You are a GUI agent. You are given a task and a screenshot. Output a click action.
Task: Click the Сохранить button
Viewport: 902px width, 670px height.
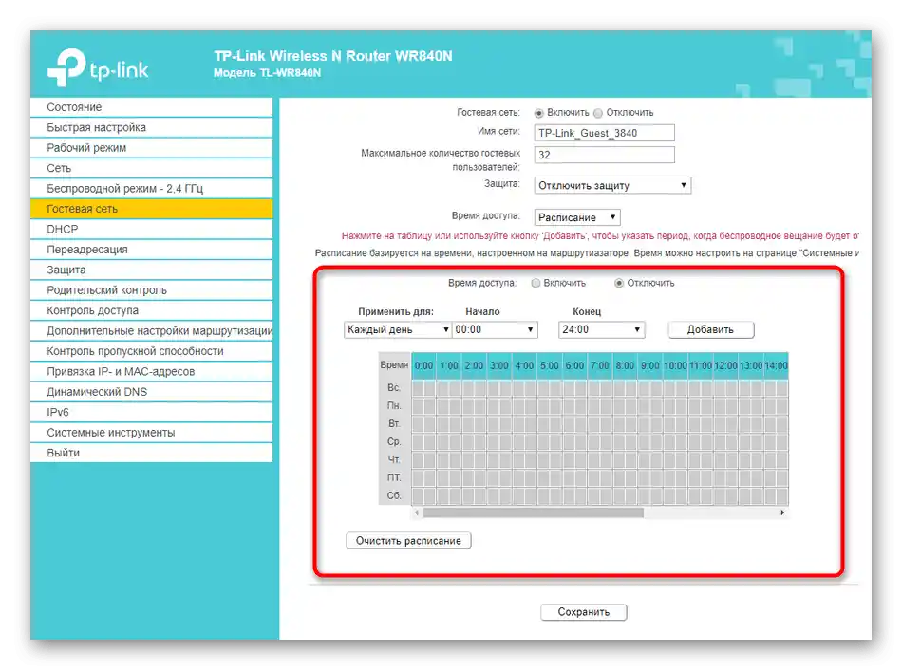tap(583, 612)
